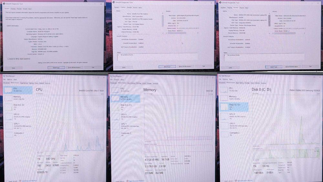Click Notes box in Render-tab DxDiag window
The image size is (323, 182).
point(264,57)
